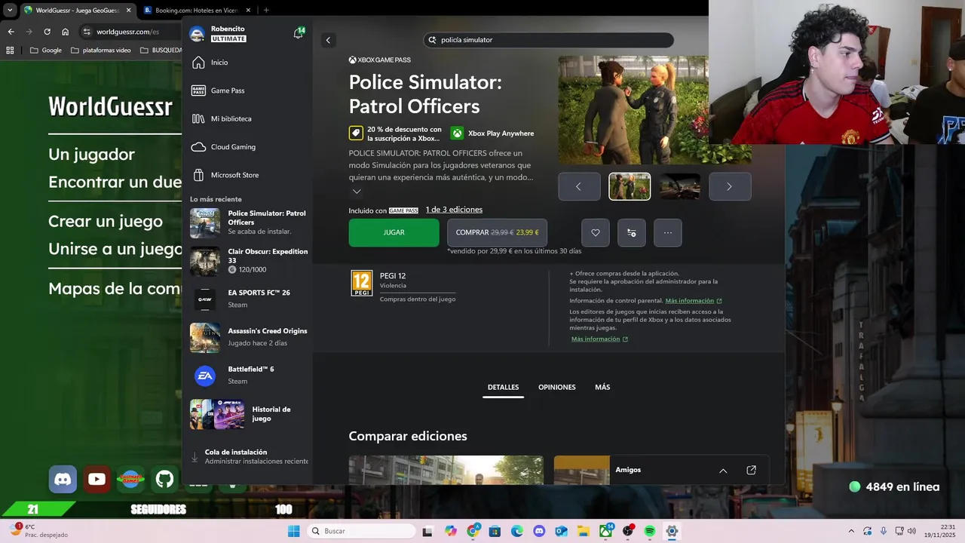Open browser tab search dropdown
965x543 pixels.
(10, 10)
